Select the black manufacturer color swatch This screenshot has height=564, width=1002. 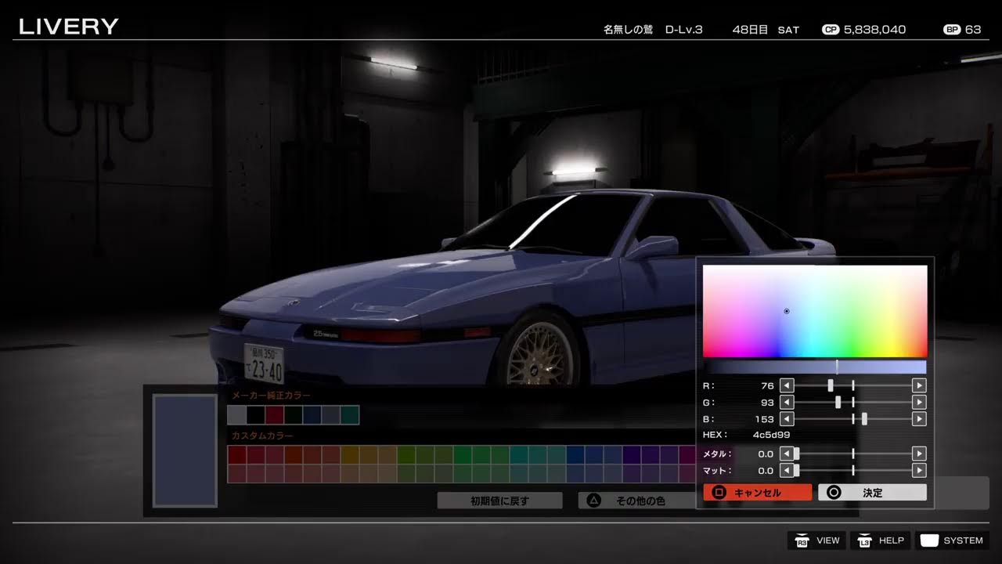point(255,415)
